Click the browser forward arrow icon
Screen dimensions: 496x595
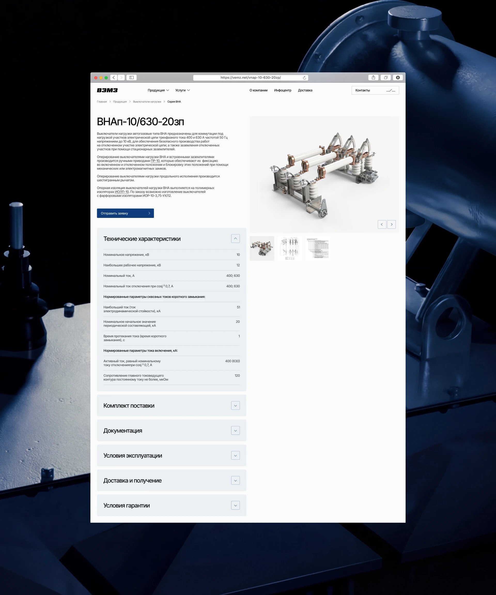(x=121, y=77)
